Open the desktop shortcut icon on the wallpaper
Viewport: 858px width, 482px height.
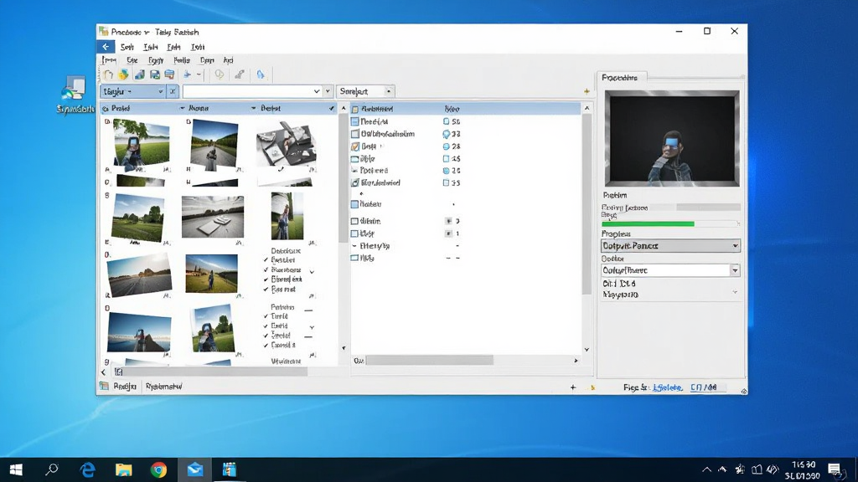(75, 95)
